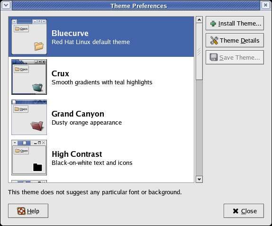The height and width of the screenshot is (226, 272).
Task: Open the Theme Details button
Action: point(235,40)
